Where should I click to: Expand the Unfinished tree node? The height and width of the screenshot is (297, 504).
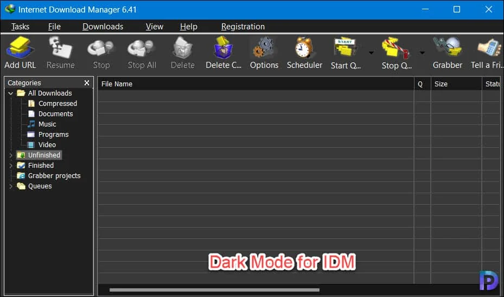coord(11,155)
